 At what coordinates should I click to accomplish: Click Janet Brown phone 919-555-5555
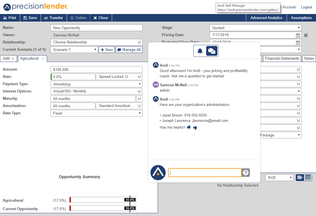196,115
